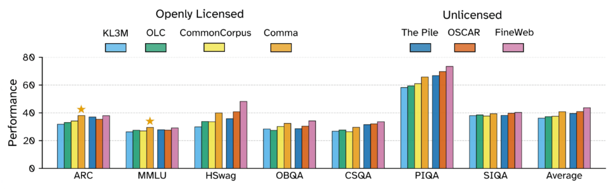This screenshot has width=615, height=194.
Task: Click The Pile dark blue legend swatch
Action: pyautogui.click(x=420, y=48)
